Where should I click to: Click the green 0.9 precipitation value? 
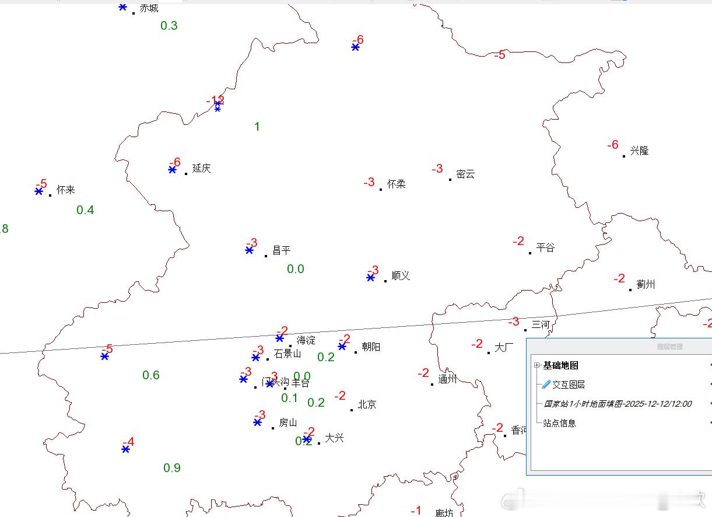[x=172, y=467]
